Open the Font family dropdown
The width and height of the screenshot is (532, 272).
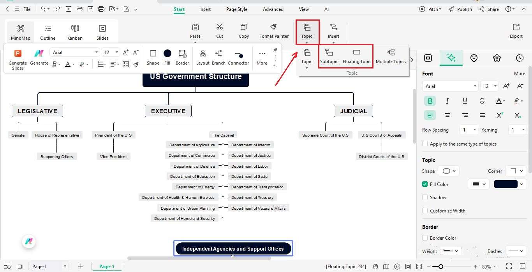(x=450, y=86)
